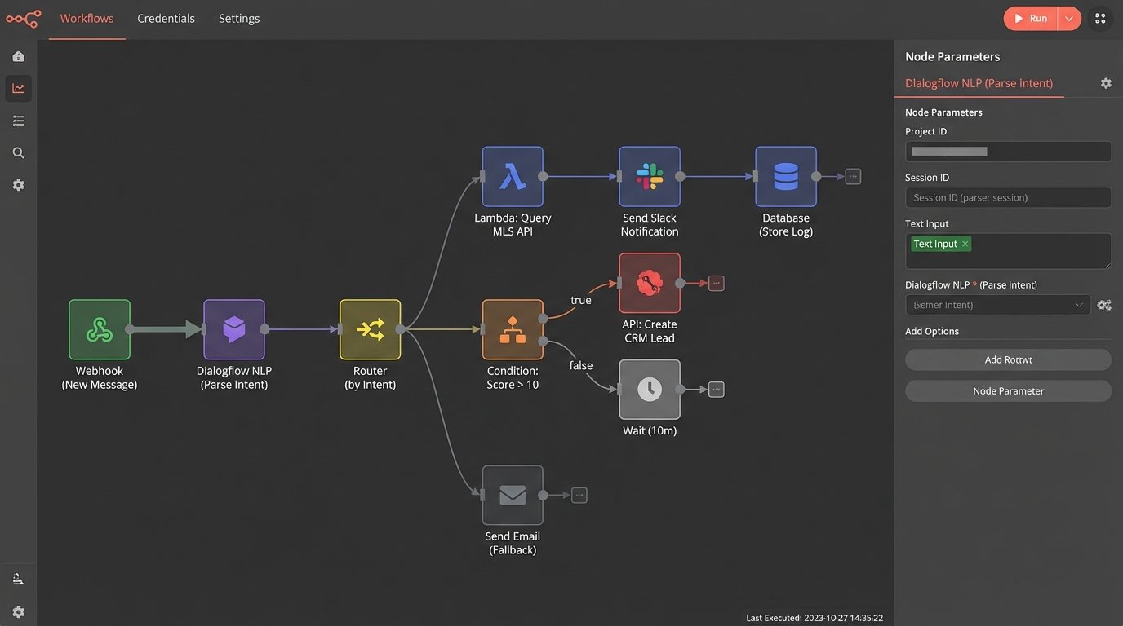
Task: Click the gear icon beside Dialogflow NLP heading
Action: [x=1106, y=82]
